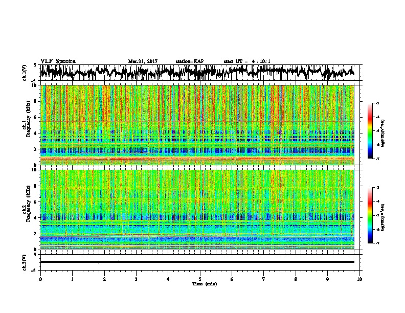The height and width of the screenshot is (313, 405).
Task: Click the "Time (min)" x-axis label
Action: tap(205, 284)
